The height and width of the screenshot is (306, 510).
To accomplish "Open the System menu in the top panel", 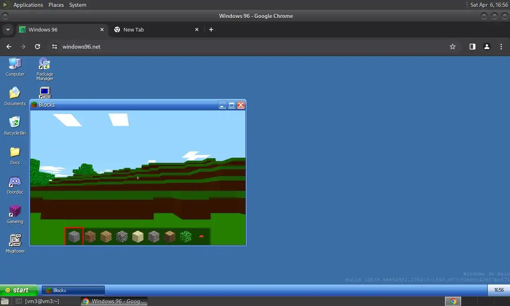I will click(x=78, y=5).
